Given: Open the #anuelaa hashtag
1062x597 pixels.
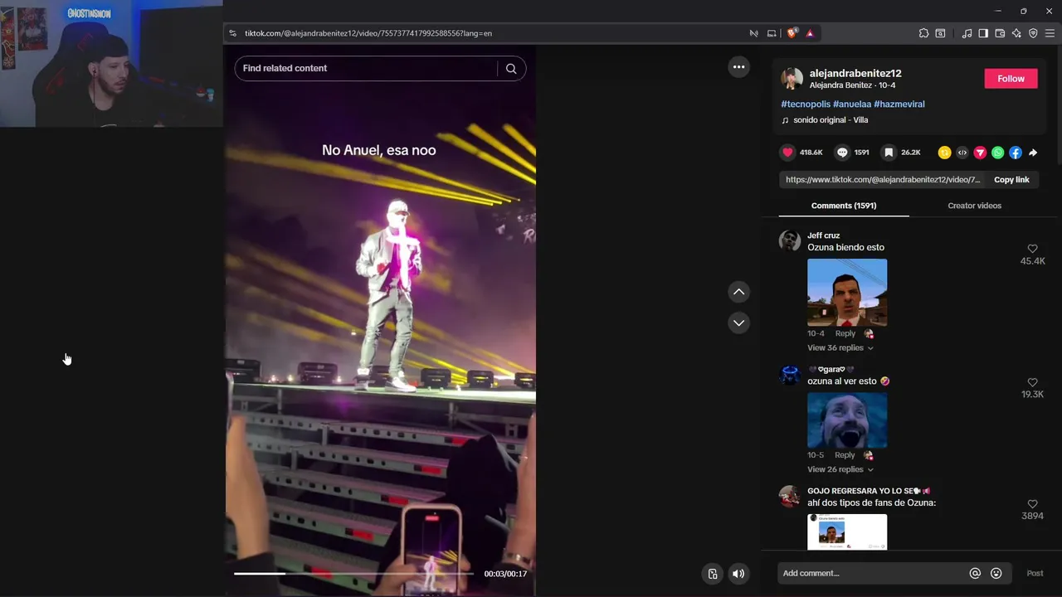Looking at the screenshot, I should pos(852,104).
